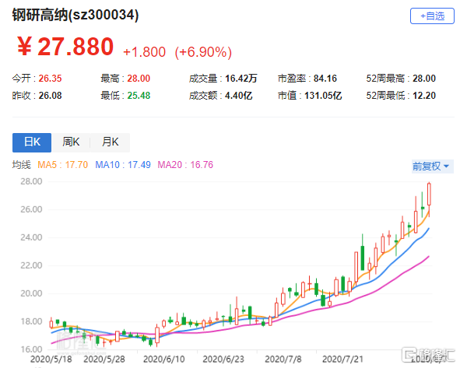Click the 2020/7/21 date axis label
Screen dimensions: 460x368
pyautogui.click(x=342, y=359)
